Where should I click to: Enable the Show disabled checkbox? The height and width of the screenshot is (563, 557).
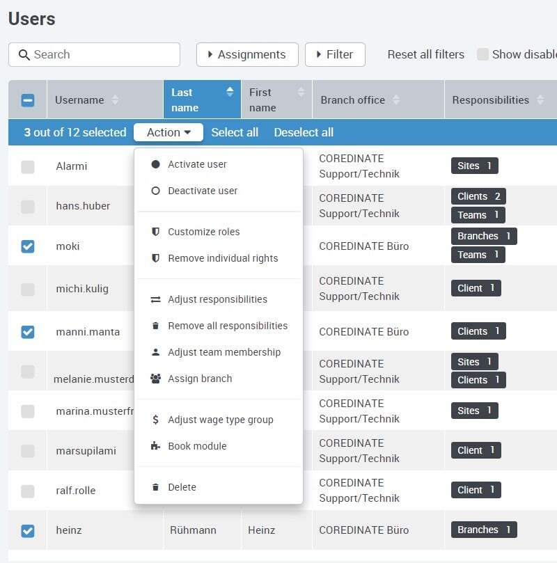tap(483, 54)
